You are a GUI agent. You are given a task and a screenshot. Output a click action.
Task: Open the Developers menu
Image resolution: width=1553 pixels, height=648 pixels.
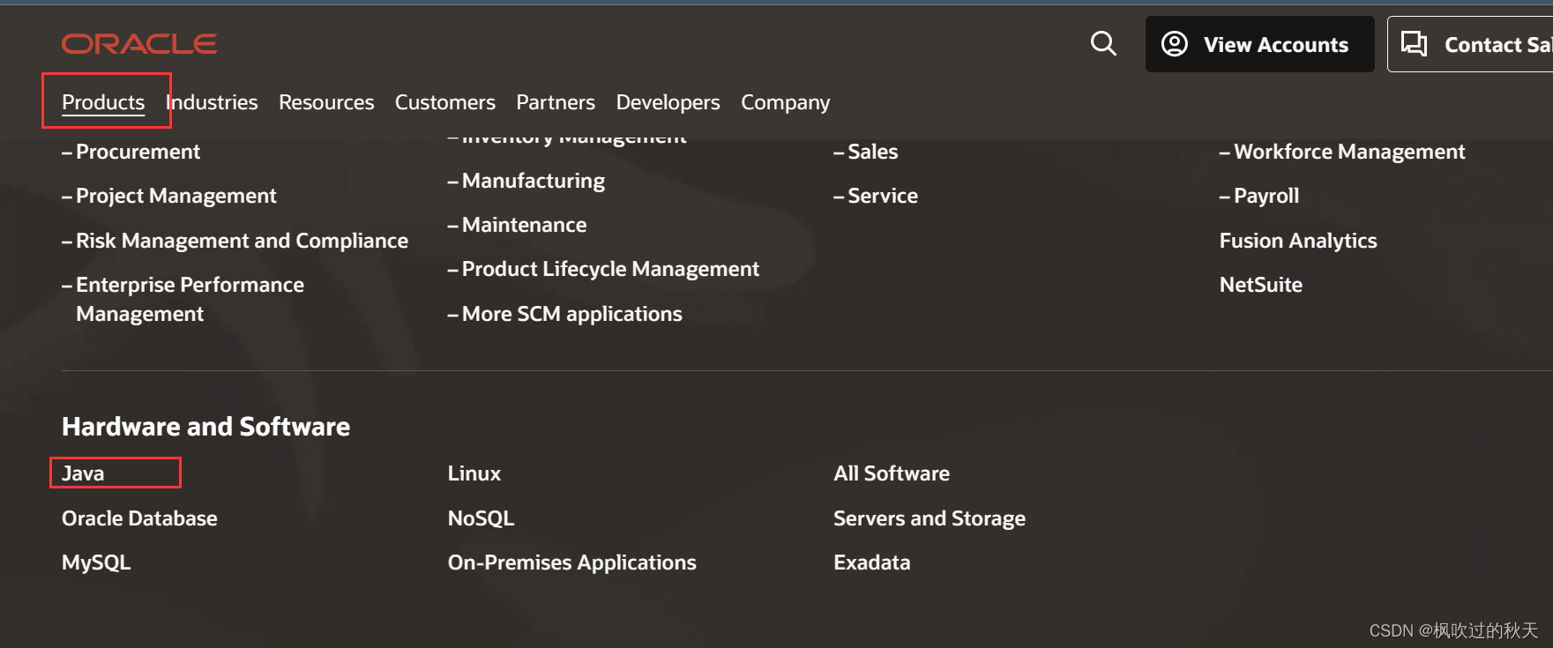[x=668, y=102]
